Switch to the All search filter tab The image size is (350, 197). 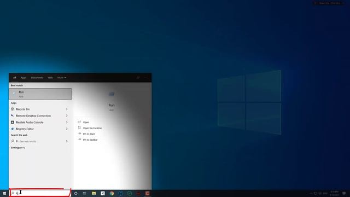coord(15,78)
